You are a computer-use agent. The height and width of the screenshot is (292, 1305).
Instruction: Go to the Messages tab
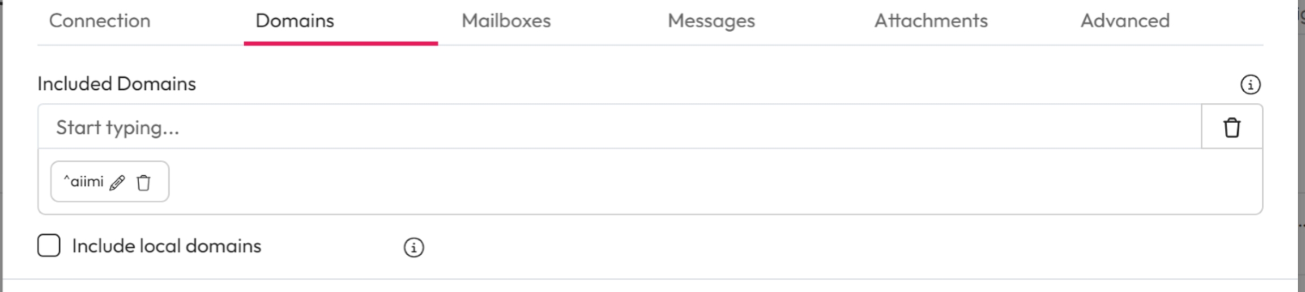point(711,21)
